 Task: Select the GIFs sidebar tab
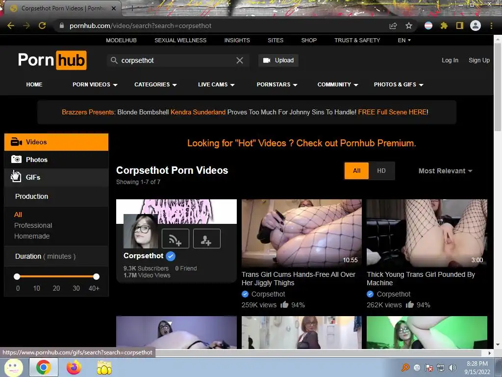tap(56, 177)
